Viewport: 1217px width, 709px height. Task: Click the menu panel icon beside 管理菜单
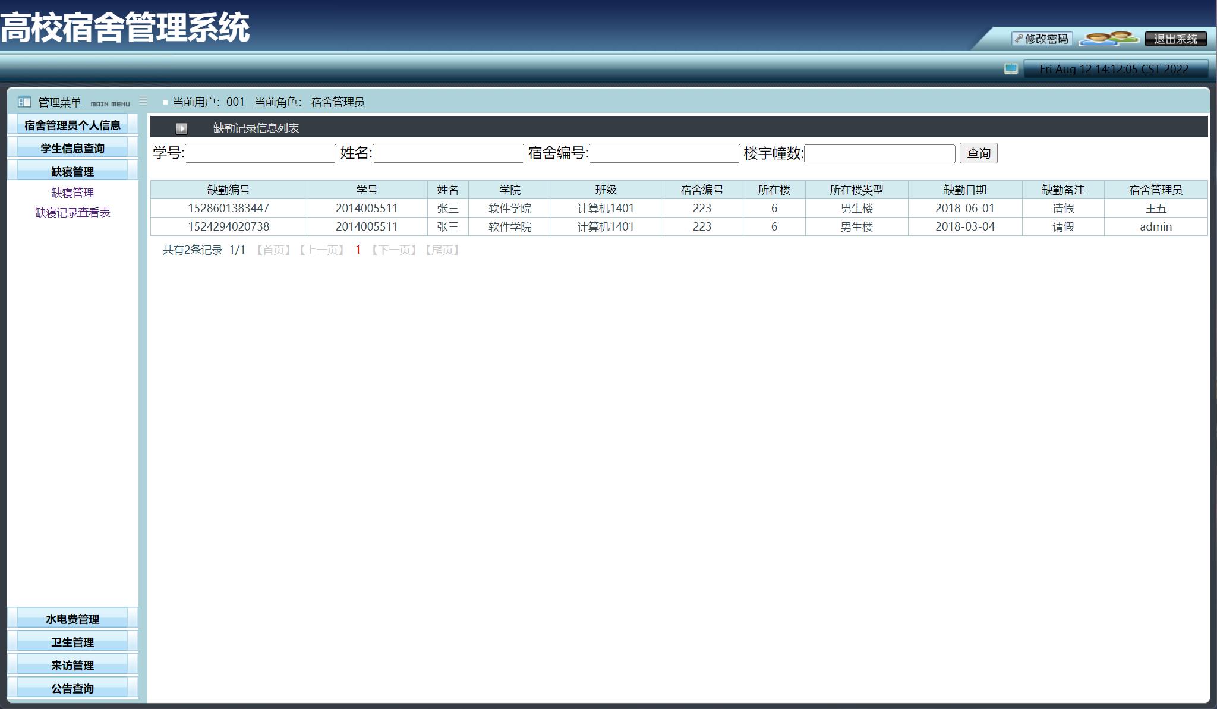[x=24, y=102]
